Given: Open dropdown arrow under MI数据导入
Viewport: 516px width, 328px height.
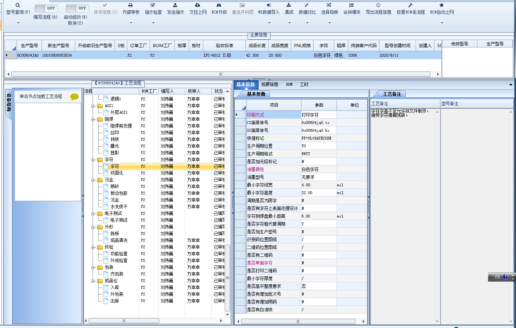Looking at the screenshot, I should 269,23.
